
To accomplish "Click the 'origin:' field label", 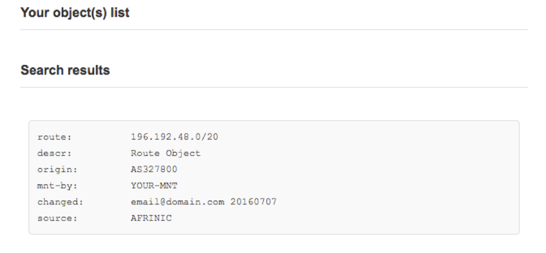I will (x=57, y=170).
